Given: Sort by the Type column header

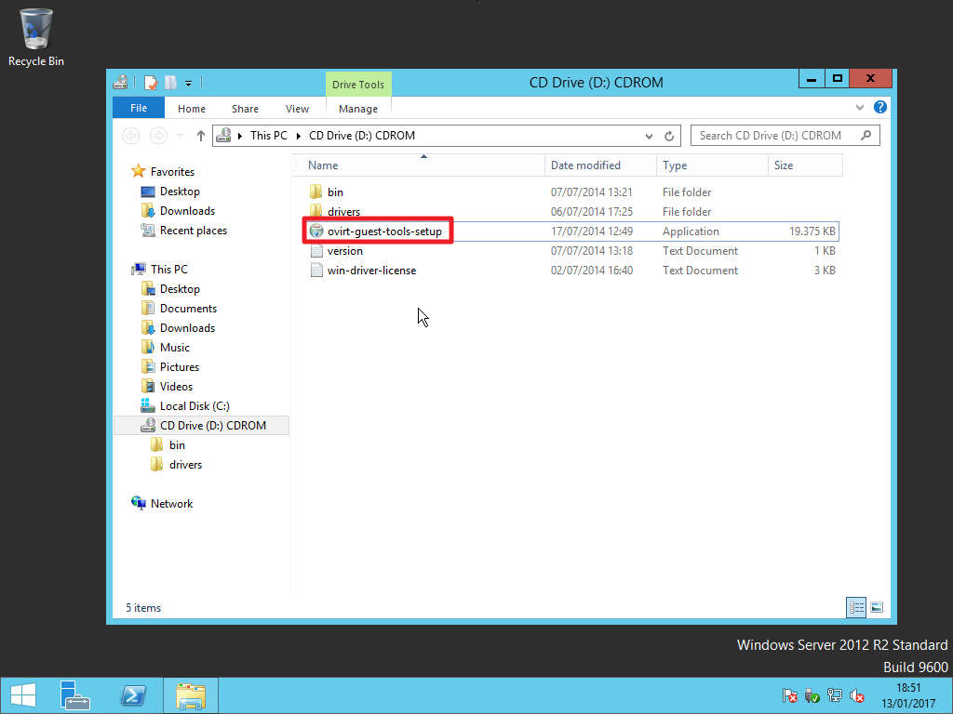Looking at the screenshot, I should [712, 165].
